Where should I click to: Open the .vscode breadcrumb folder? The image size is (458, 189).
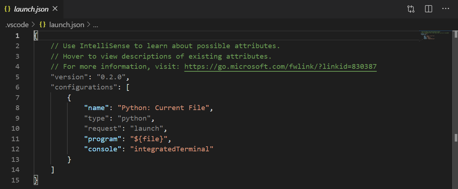(17, 25)
